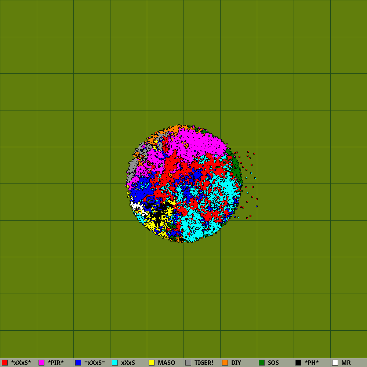Select the SOS alliance label

pos(273,363)
